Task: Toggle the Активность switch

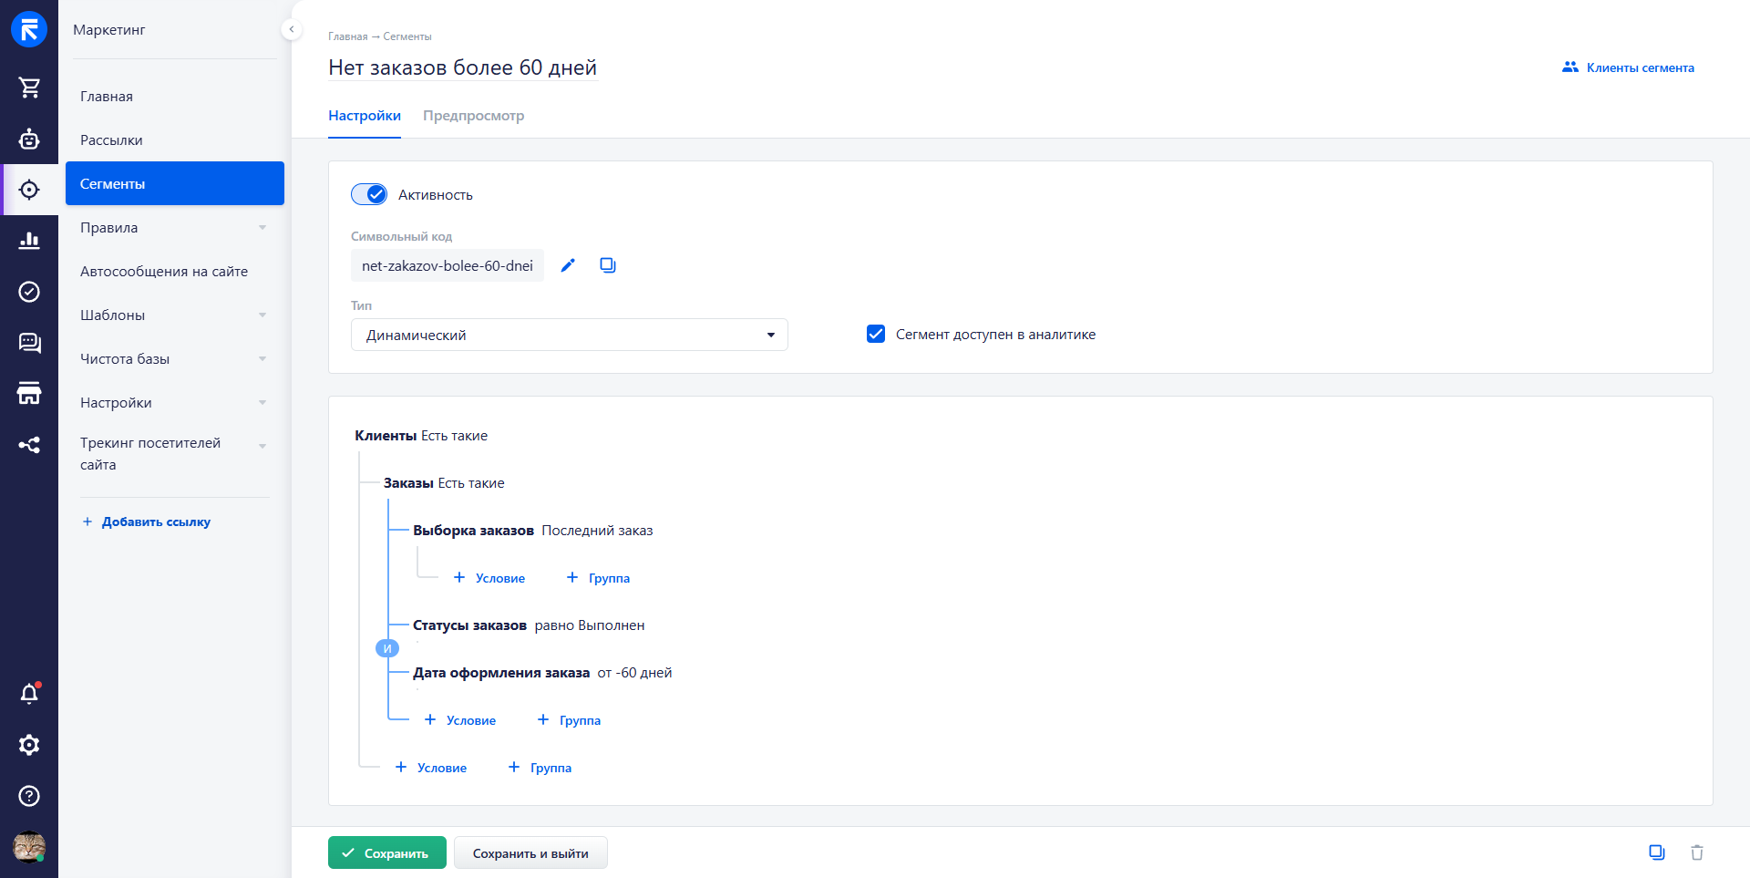Action: tap(369, 194)
